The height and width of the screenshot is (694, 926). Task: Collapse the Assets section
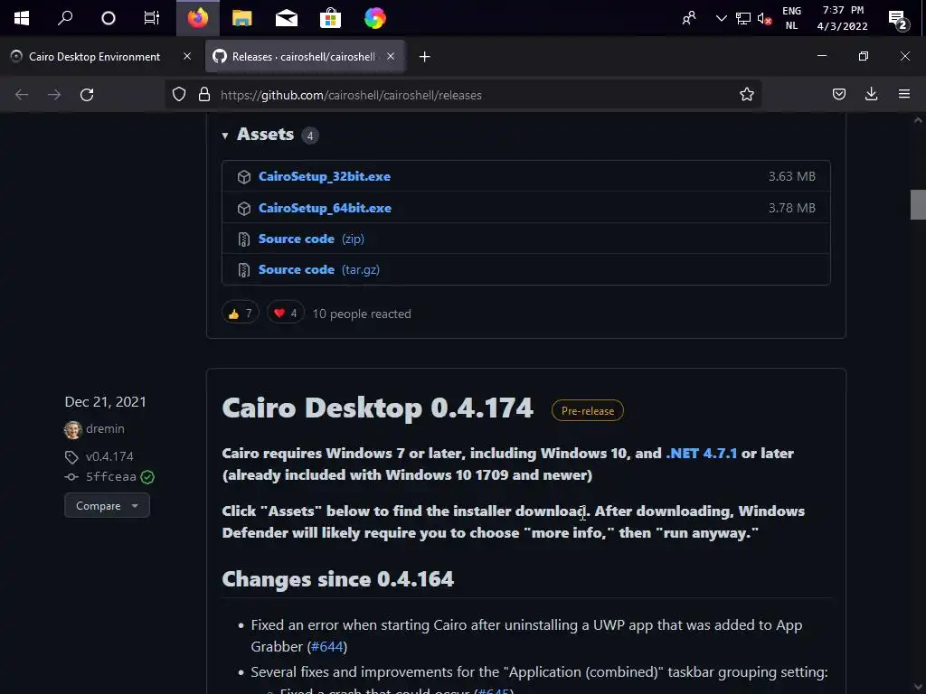click(x=258, y=135)
